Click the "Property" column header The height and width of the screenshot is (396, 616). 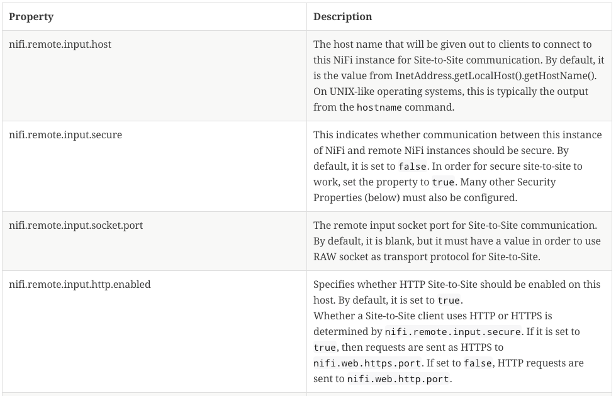click(31, 17)
